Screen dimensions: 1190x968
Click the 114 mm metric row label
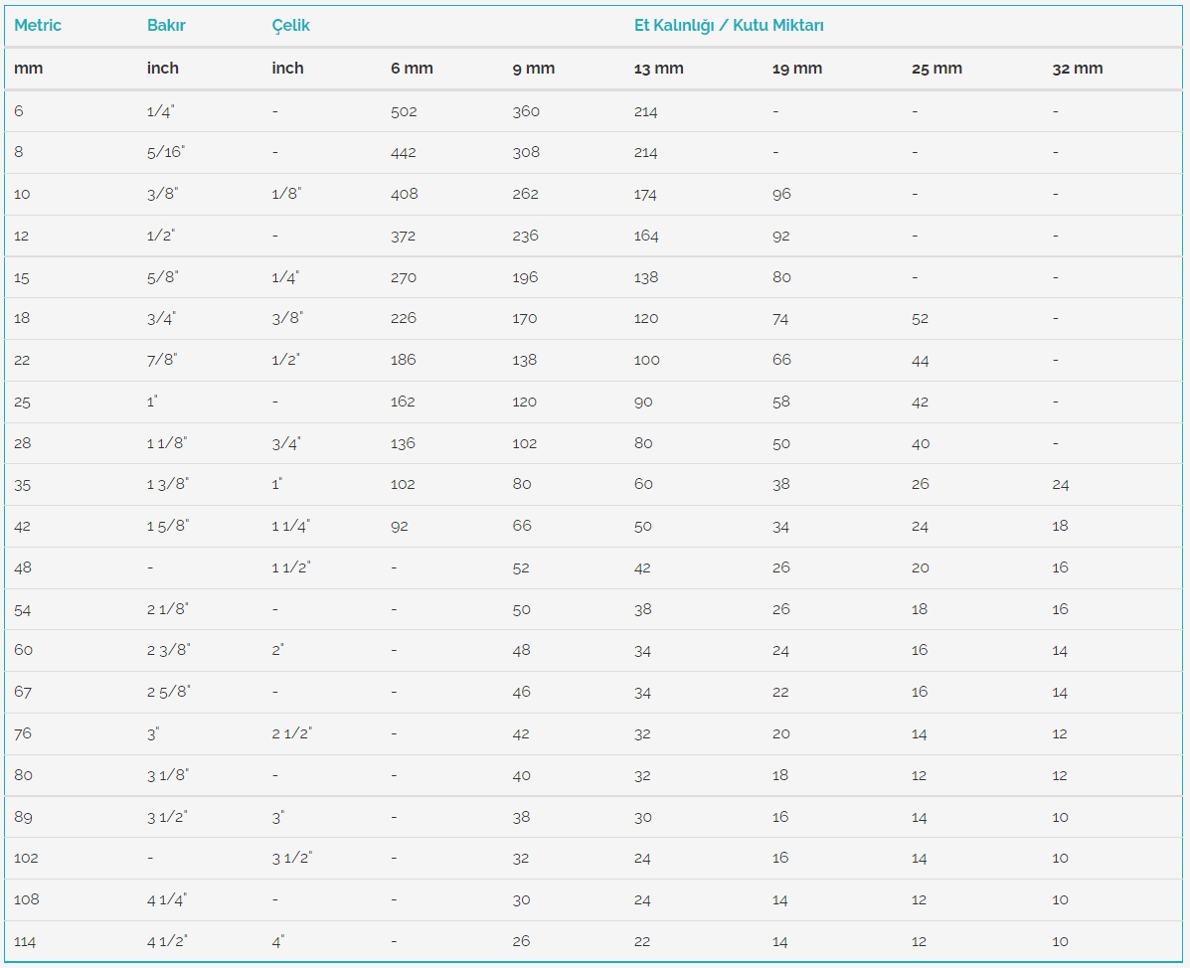point(25,941)
